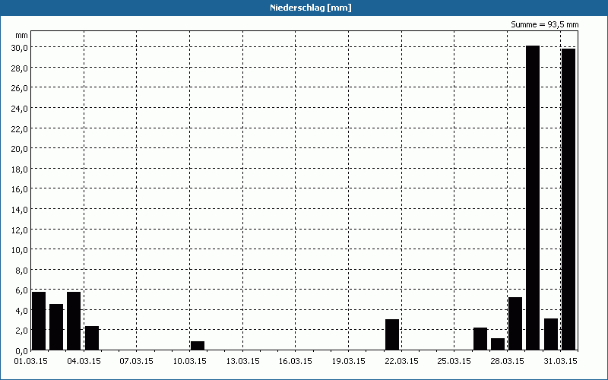
Task: Click the Niederschlag [mm] chart title
Action: 311,8
